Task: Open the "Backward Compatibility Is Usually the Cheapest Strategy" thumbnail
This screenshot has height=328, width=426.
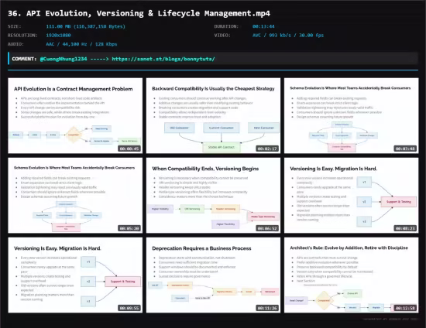Action: pyautogui.click(x=213, y=116)
